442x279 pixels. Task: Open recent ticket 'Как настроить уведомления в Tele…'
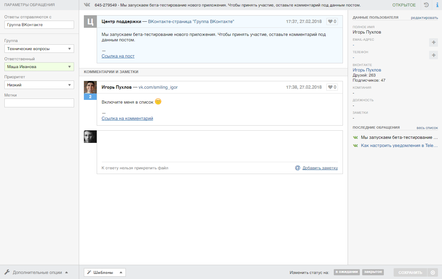pyautogui.click(x=399, y=146)
